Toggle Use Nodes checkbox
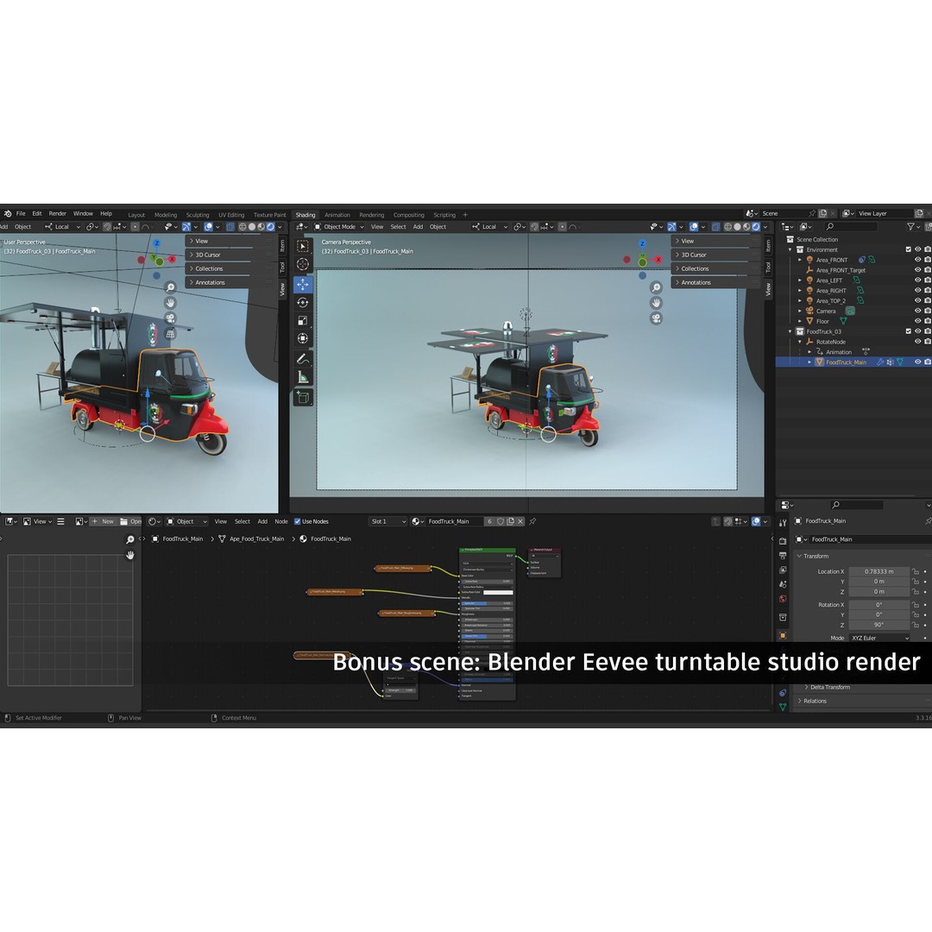Screen dimensions: 932x932 (x=297, y=521)
